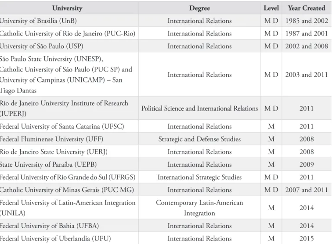Screen dimensions: 332x244
Task: Click "International Relations" degree in the UERJ row
Action: tap(200, 152)
